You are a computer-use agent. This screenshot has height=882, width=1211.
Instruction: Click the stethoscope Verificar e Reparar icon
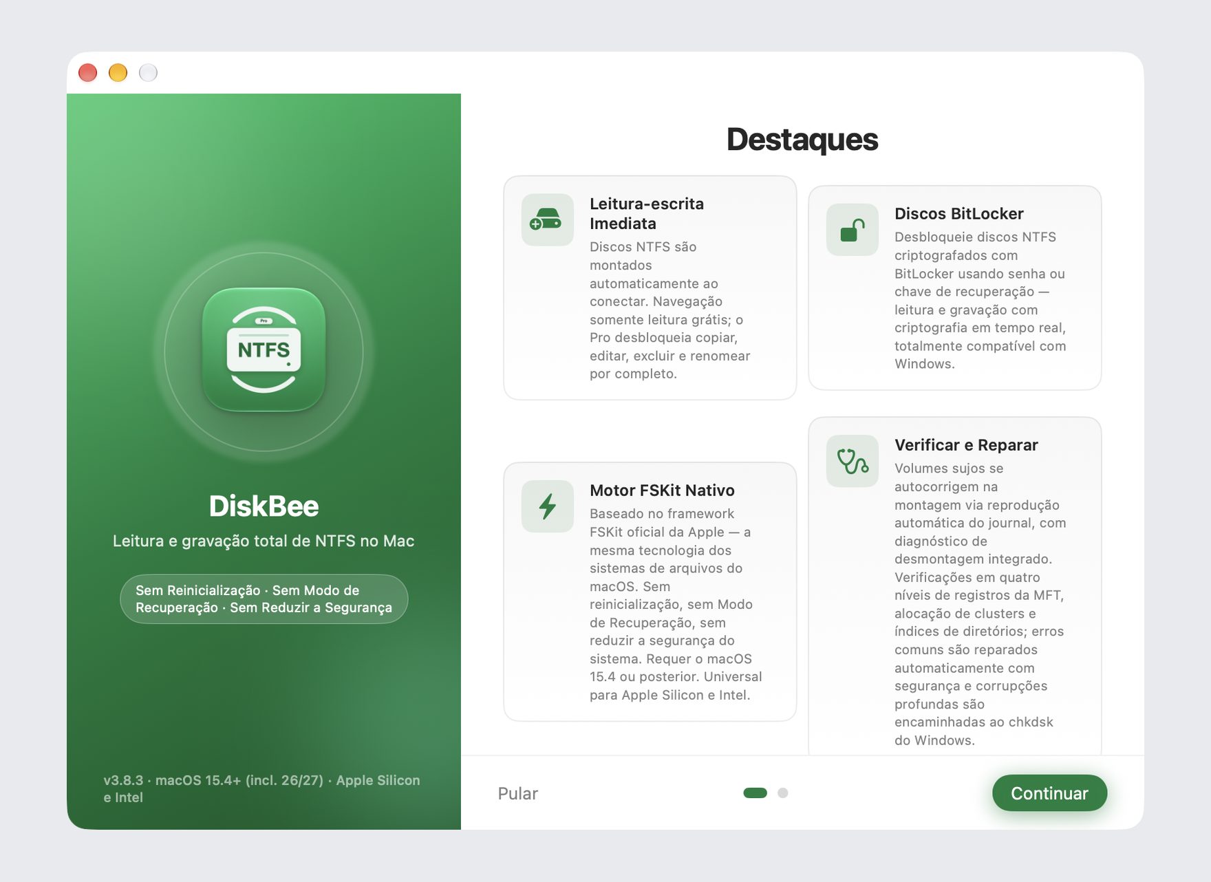pos(852,461)
